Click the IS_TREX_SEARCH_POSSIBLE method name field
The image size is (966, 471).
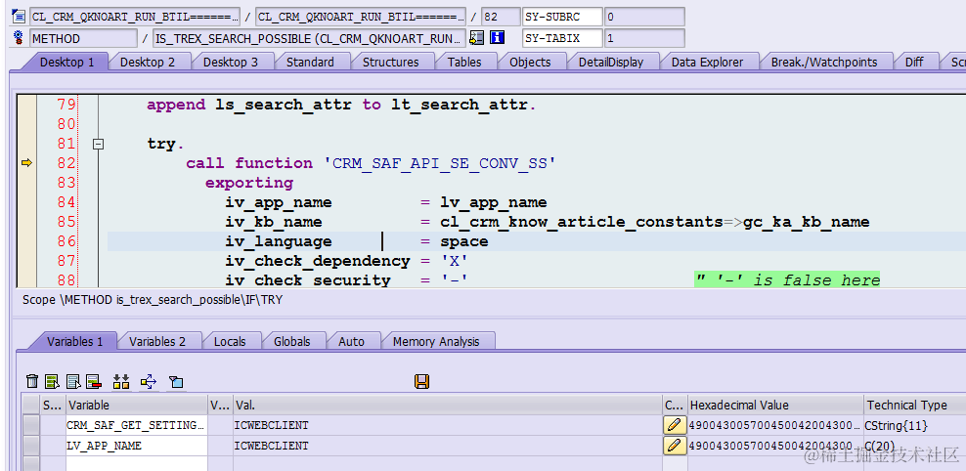(x=309, y=38)
